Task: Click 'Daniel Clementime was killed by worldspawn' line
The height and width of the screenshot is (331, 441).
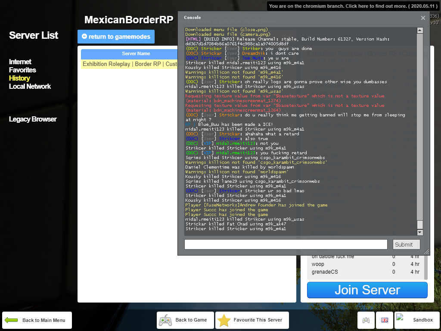Action: (x=239, y=167)
